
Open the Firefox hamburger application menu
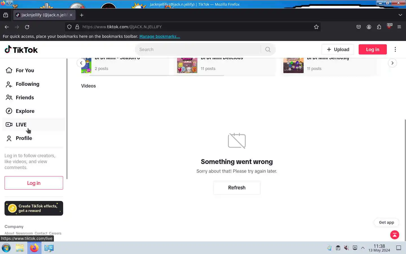tap(399, 27)
